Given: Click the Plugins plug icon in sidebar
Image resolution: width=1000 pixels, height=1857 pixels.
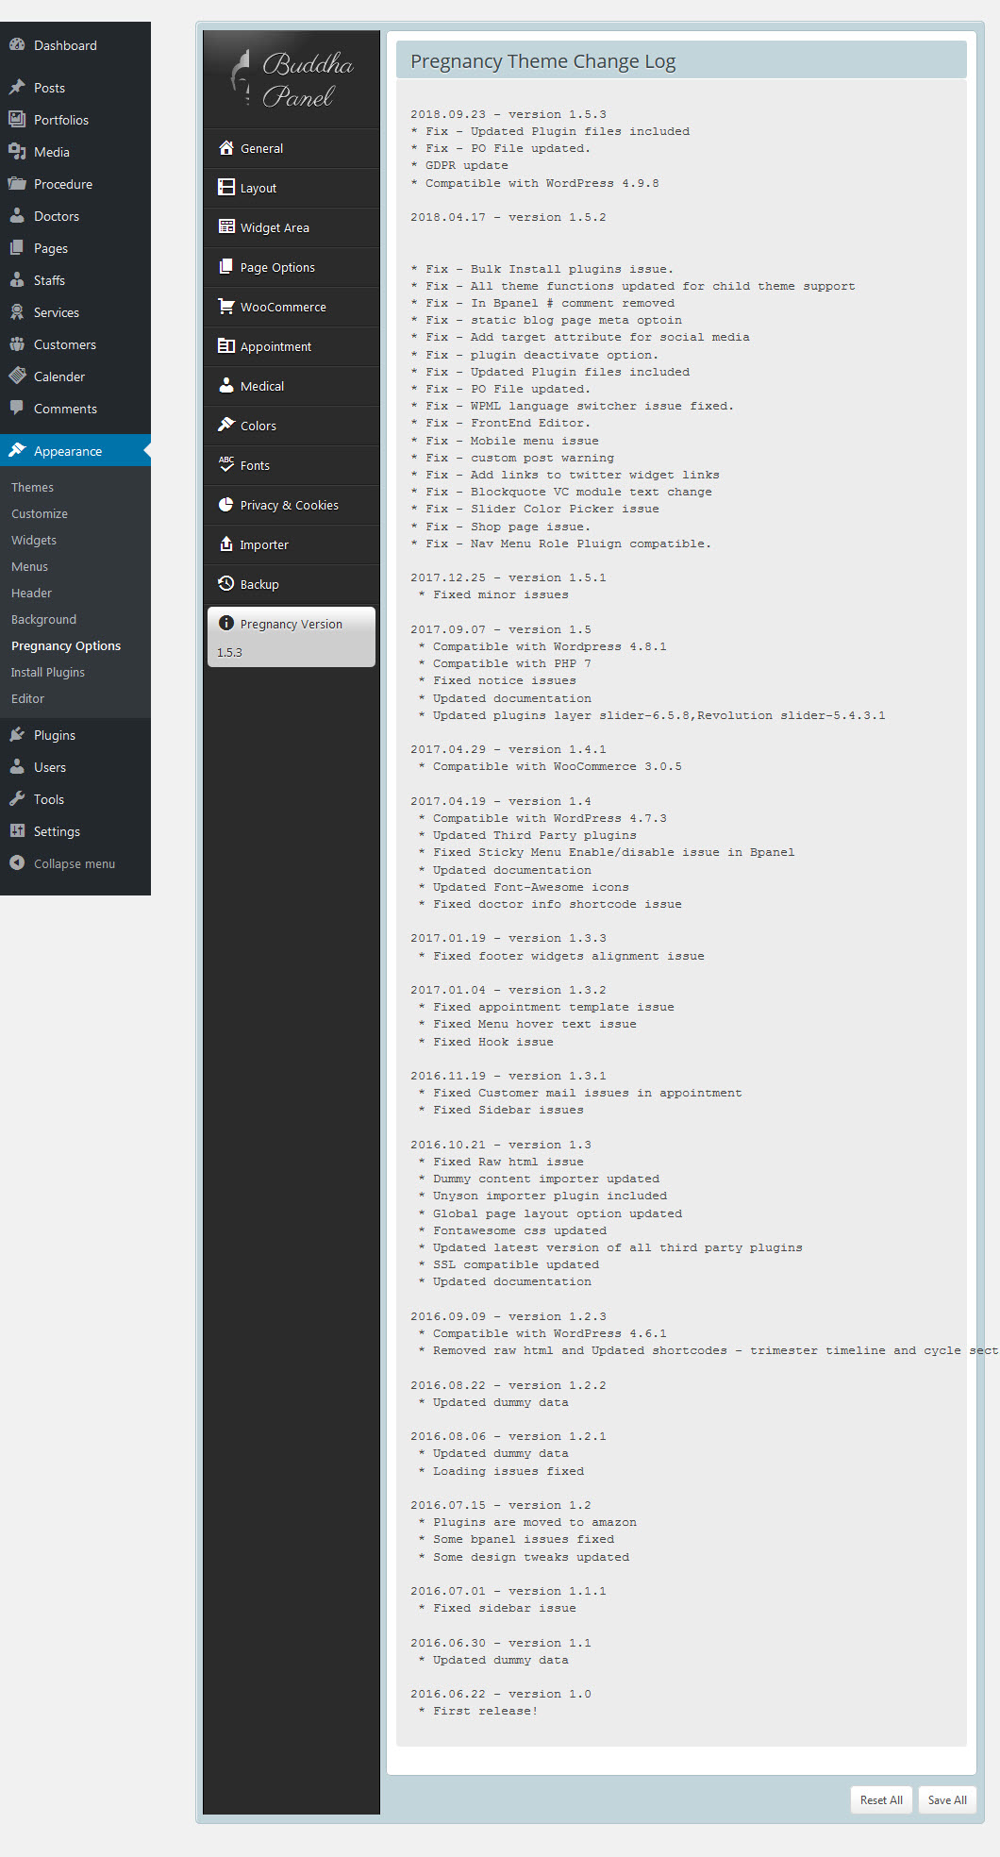Looking at the screenshot, I should pyautogui.click(x=17, y=735).
